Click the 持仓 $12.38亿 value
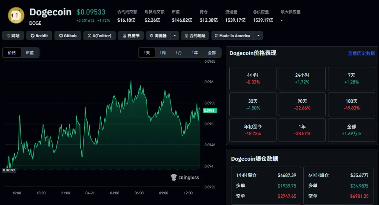The image size is (379, 205). [x=208, y=20]
